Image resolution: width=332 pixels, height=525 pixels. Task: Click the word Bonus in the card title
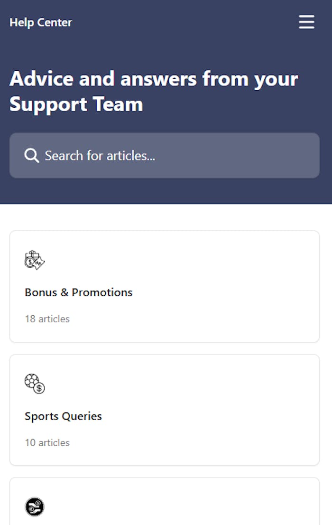(x=40, y=292)
